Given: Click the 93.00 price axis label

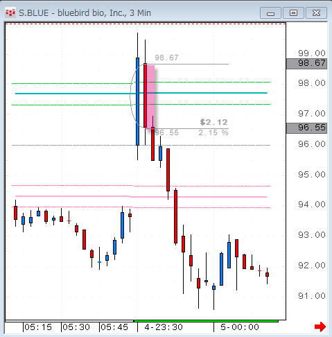Looking at the screenshot, I should coord(312,235).
